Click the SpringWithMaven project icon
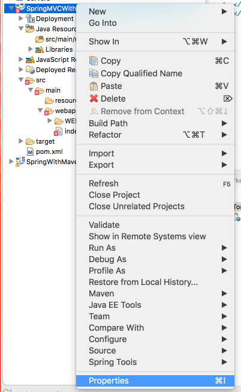Viewport: 241px width, 392px height. 20,162
